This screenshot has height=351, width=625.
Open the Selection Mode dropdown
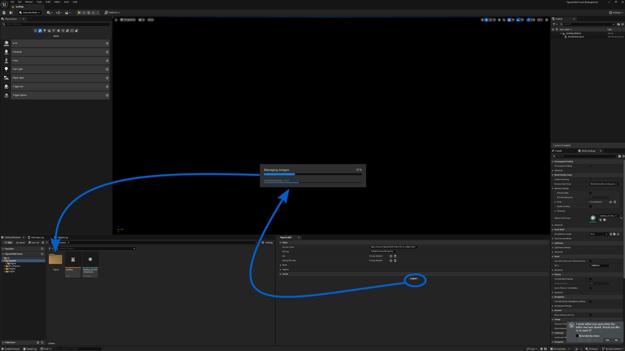point(30,13)
